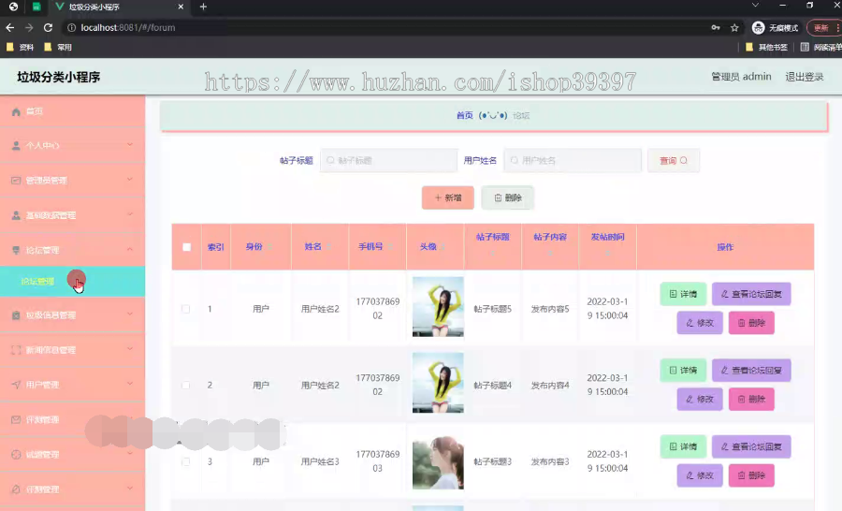The image size is (842, 511).
Task: Open the 垃圾信息管理 sidebar menu label
Action: (x=51, y=315)
